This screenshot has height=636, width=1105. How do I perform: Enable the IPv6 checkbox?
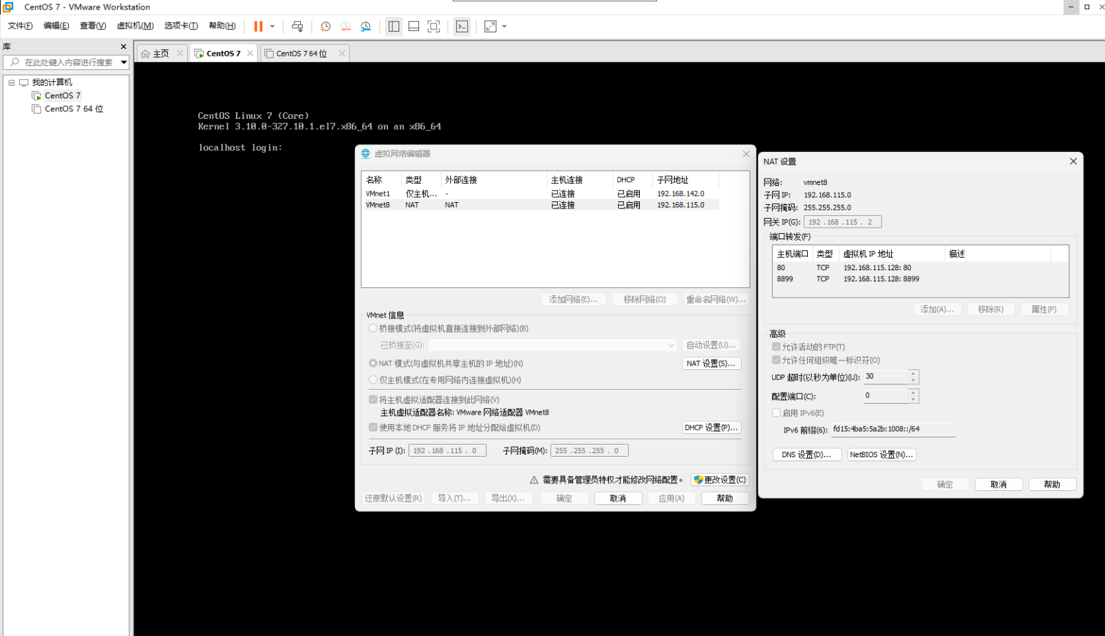[x=776, y=413]
